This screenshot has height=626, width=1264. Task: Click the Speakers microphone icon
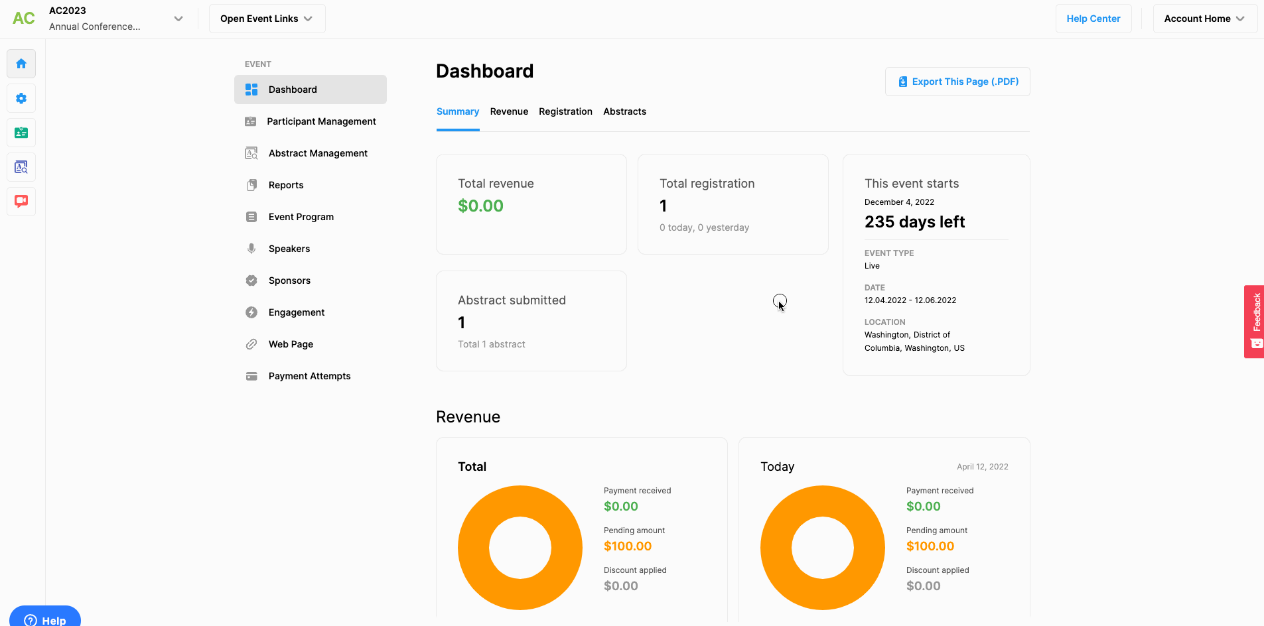tap(251, 249)
